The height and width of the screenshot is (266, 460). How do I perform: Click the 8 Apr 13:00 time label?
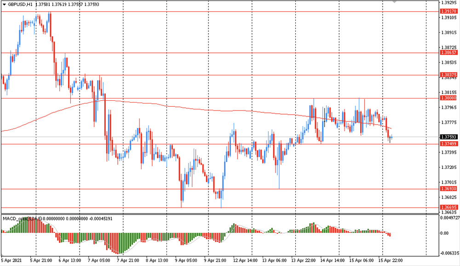tap(157, 260)
